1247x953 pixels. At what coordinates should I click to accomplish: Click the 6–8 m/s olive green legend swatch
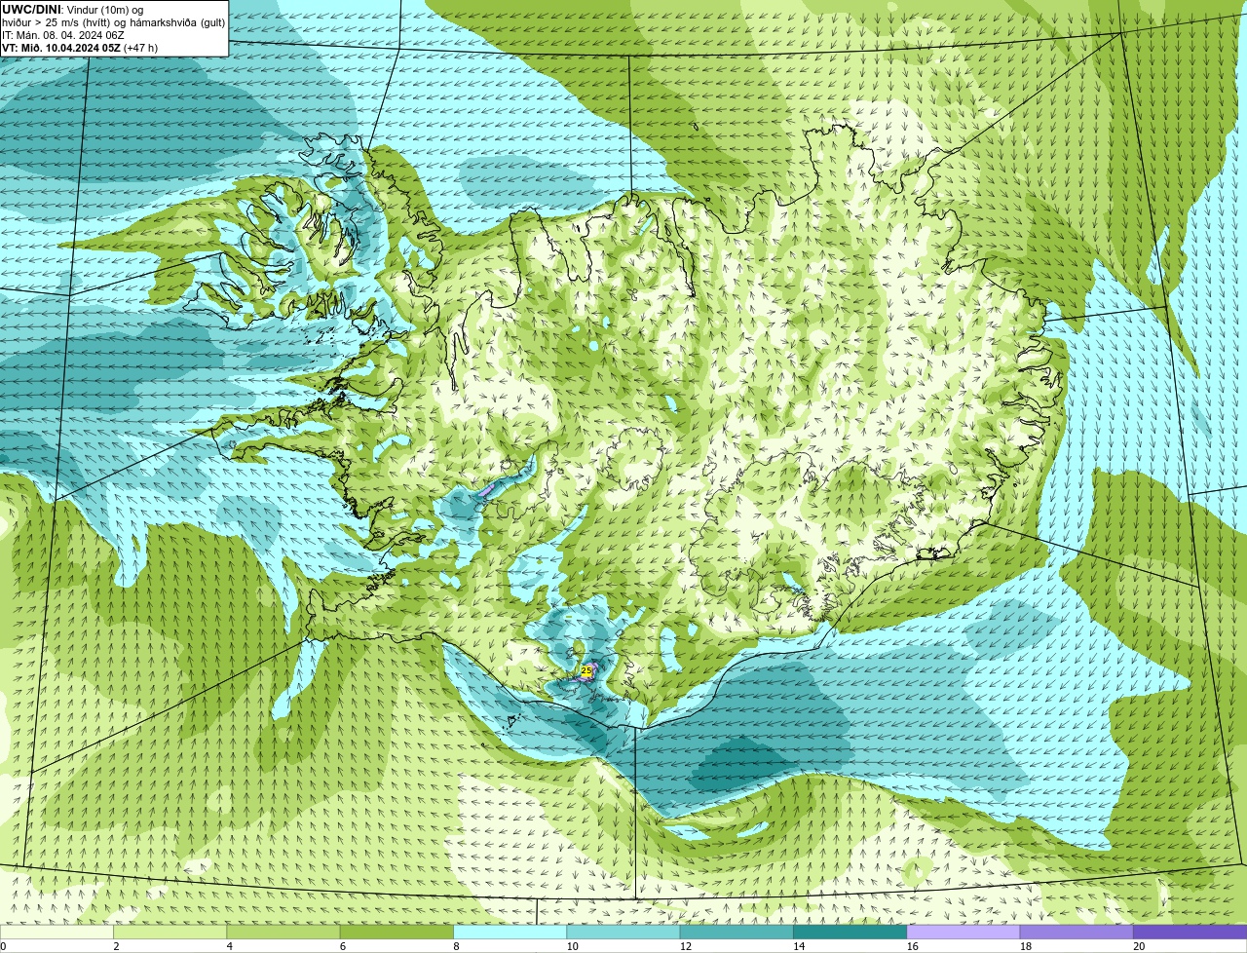pyautogui.click(x=397, y=932)
